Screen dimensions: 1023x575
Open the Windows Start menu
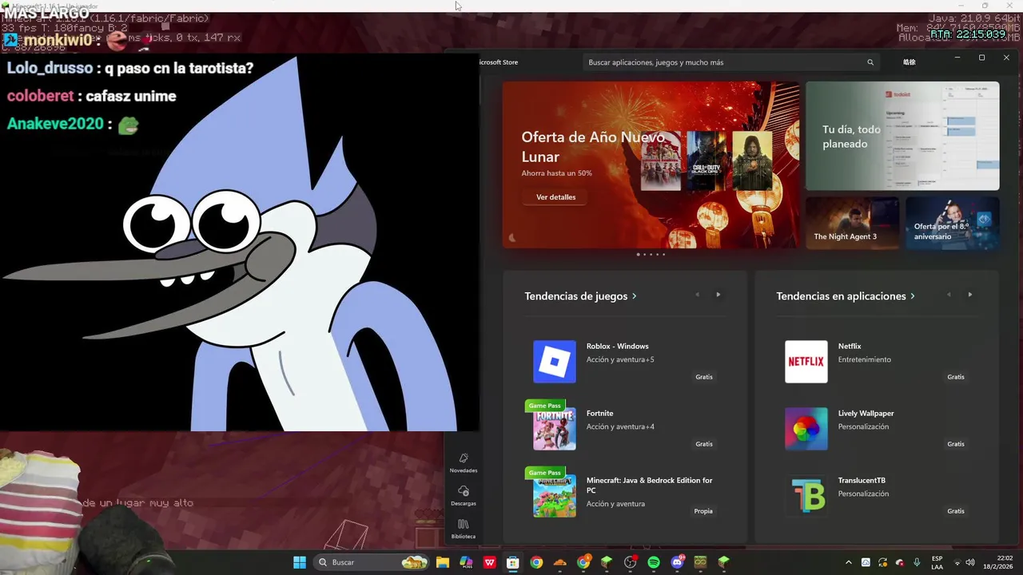[300, 562]
